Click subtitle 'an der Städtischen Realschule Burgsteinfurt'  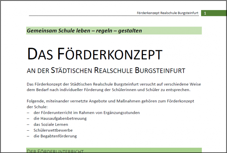(x=106, y=70)
